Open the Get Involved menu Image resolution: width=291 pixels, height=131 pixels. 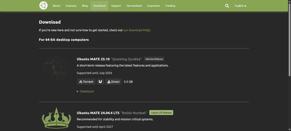click(x=134, y=6)
